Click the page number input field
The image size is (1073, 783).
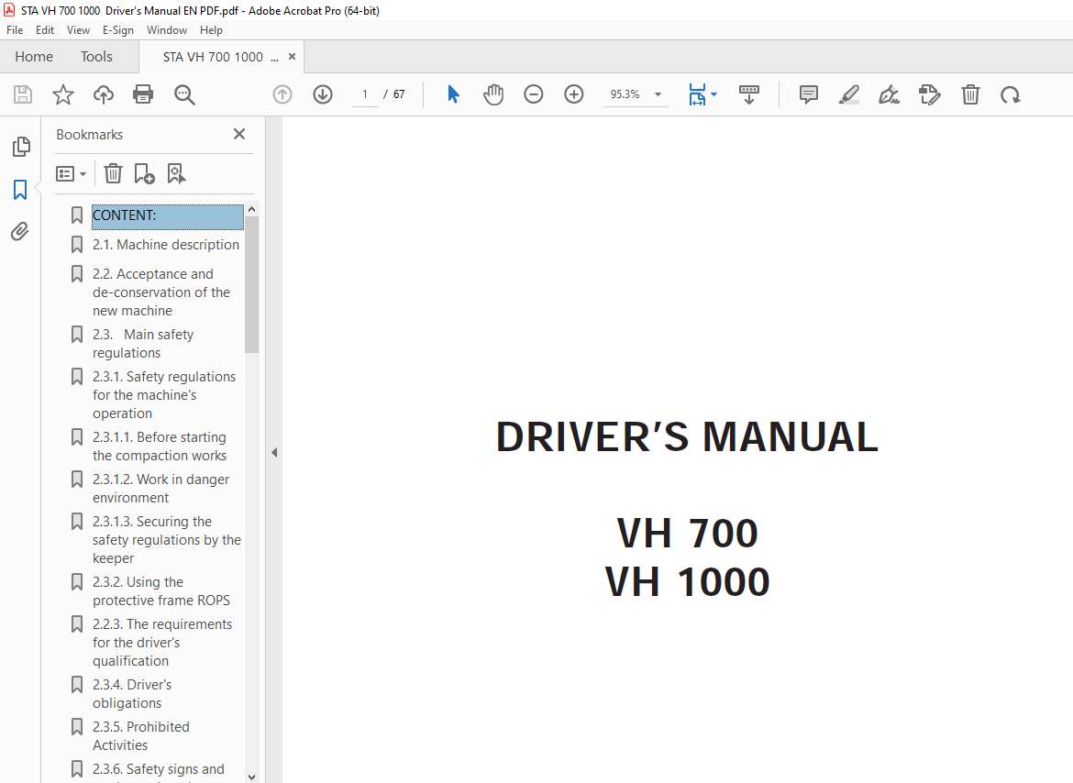(x=365, y=94)
